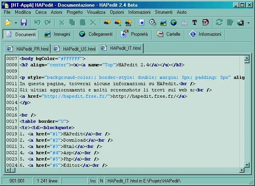Screen dimensions: 255x186
Task: Switch to the Collegamenti panel
Action: pos(95,34)
